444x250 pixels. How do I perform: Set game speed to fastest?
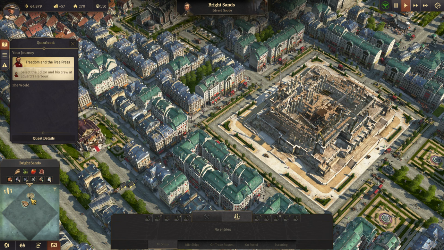425,6
